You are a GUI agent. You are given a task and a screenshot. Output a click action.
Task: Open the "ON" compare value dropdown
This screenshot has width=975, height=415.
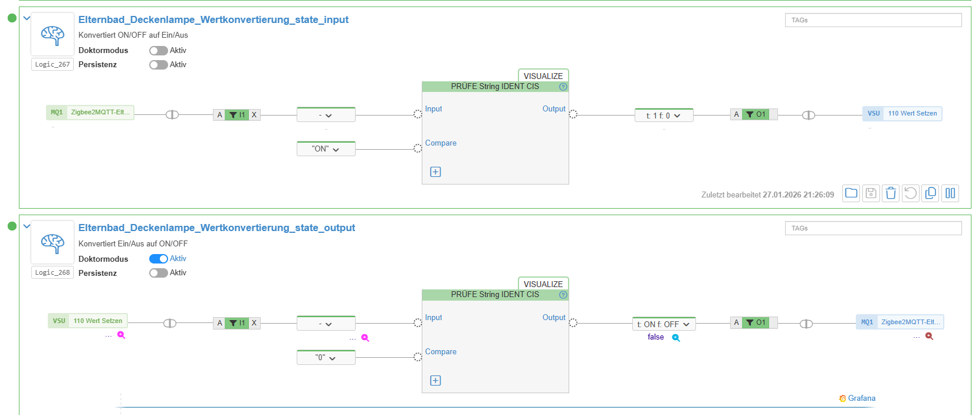[326, 149]
